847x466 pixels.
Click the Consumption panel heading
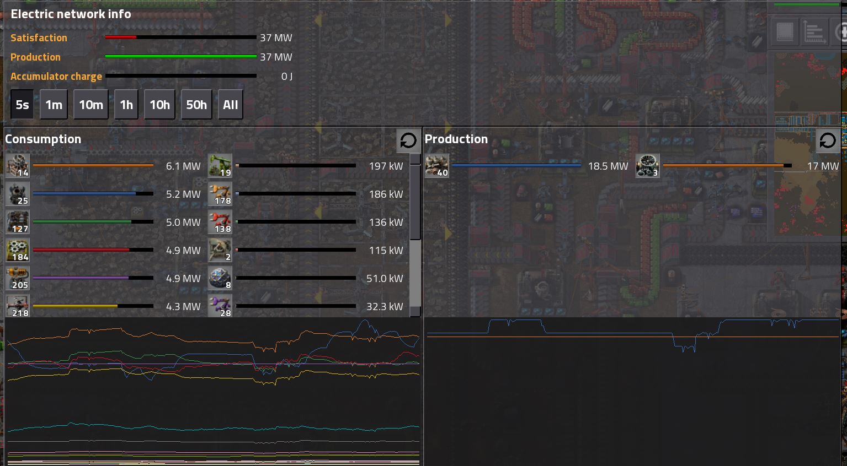(43, 139)
